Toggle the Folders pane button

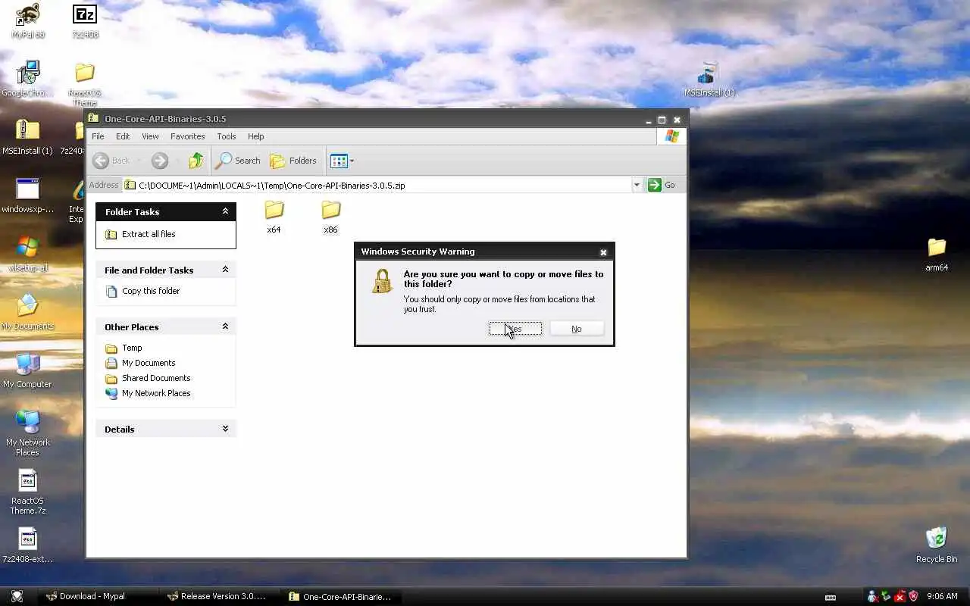click(293, 161)
